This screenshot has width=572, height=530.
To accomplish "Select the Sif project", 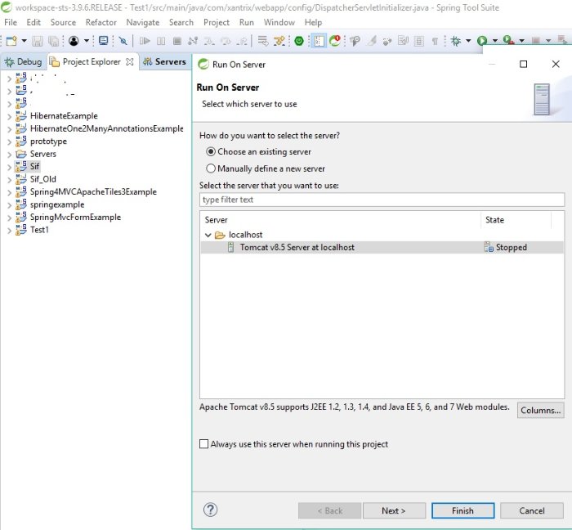I will (34, 167).
